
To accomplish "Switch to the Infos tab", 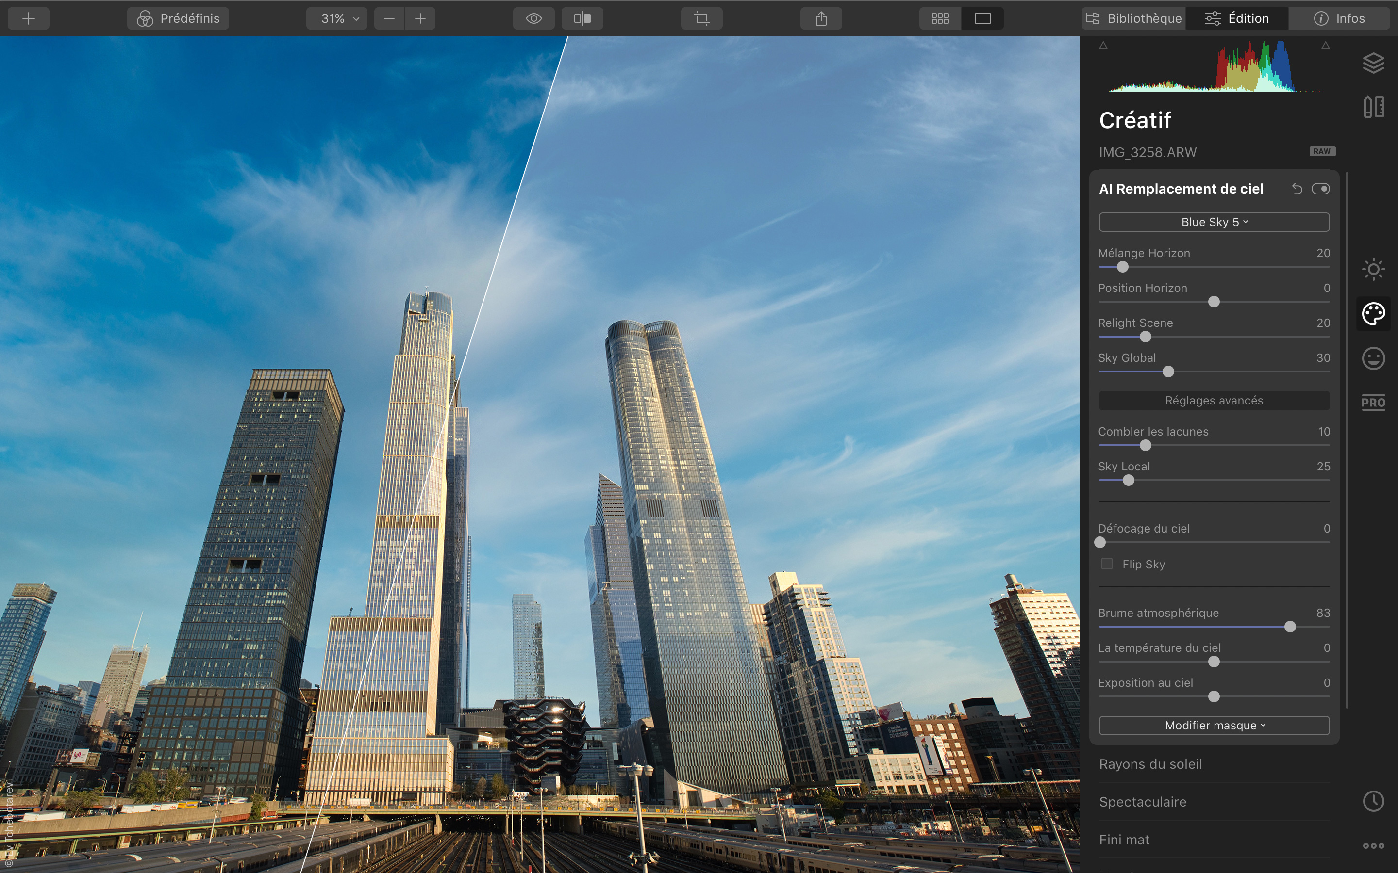I will pyautogui.click(x=1339, y=18).
